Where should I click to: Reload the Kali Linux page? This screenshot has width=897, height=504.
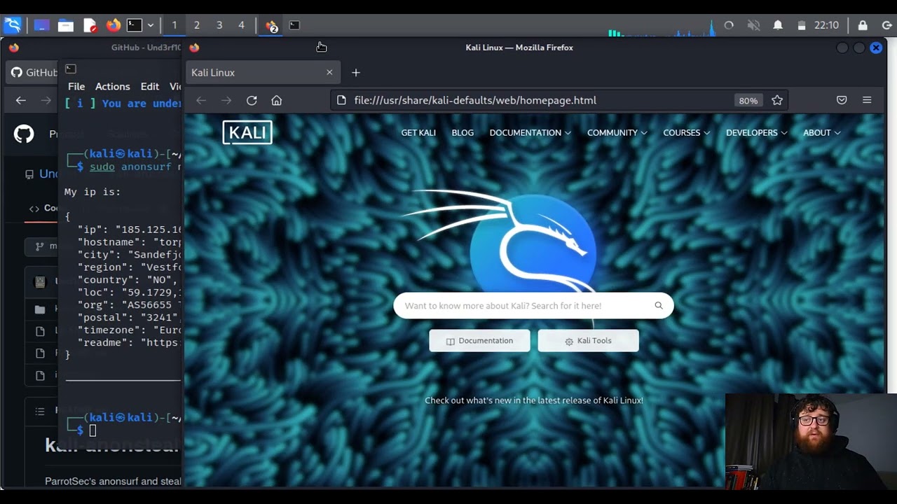[x=252, y=100]
